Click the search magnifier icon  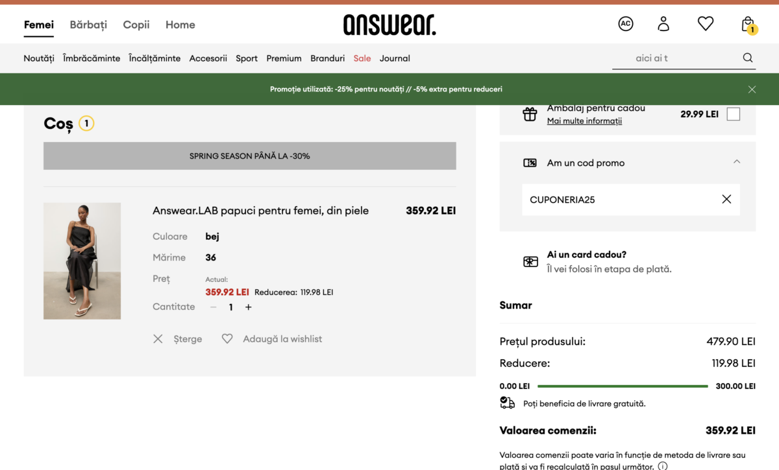748,58
